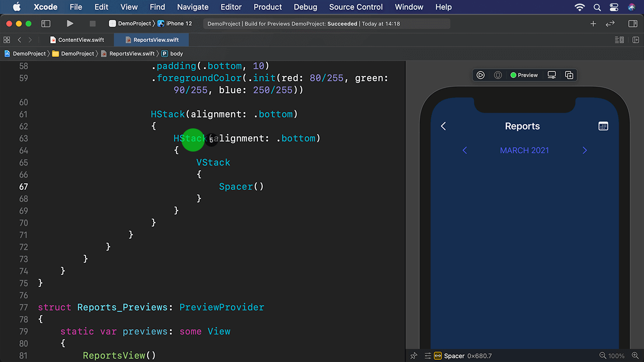Duplicate the preview
The width and height of the screenshot is (644, 362).
[x=569, y=75]
